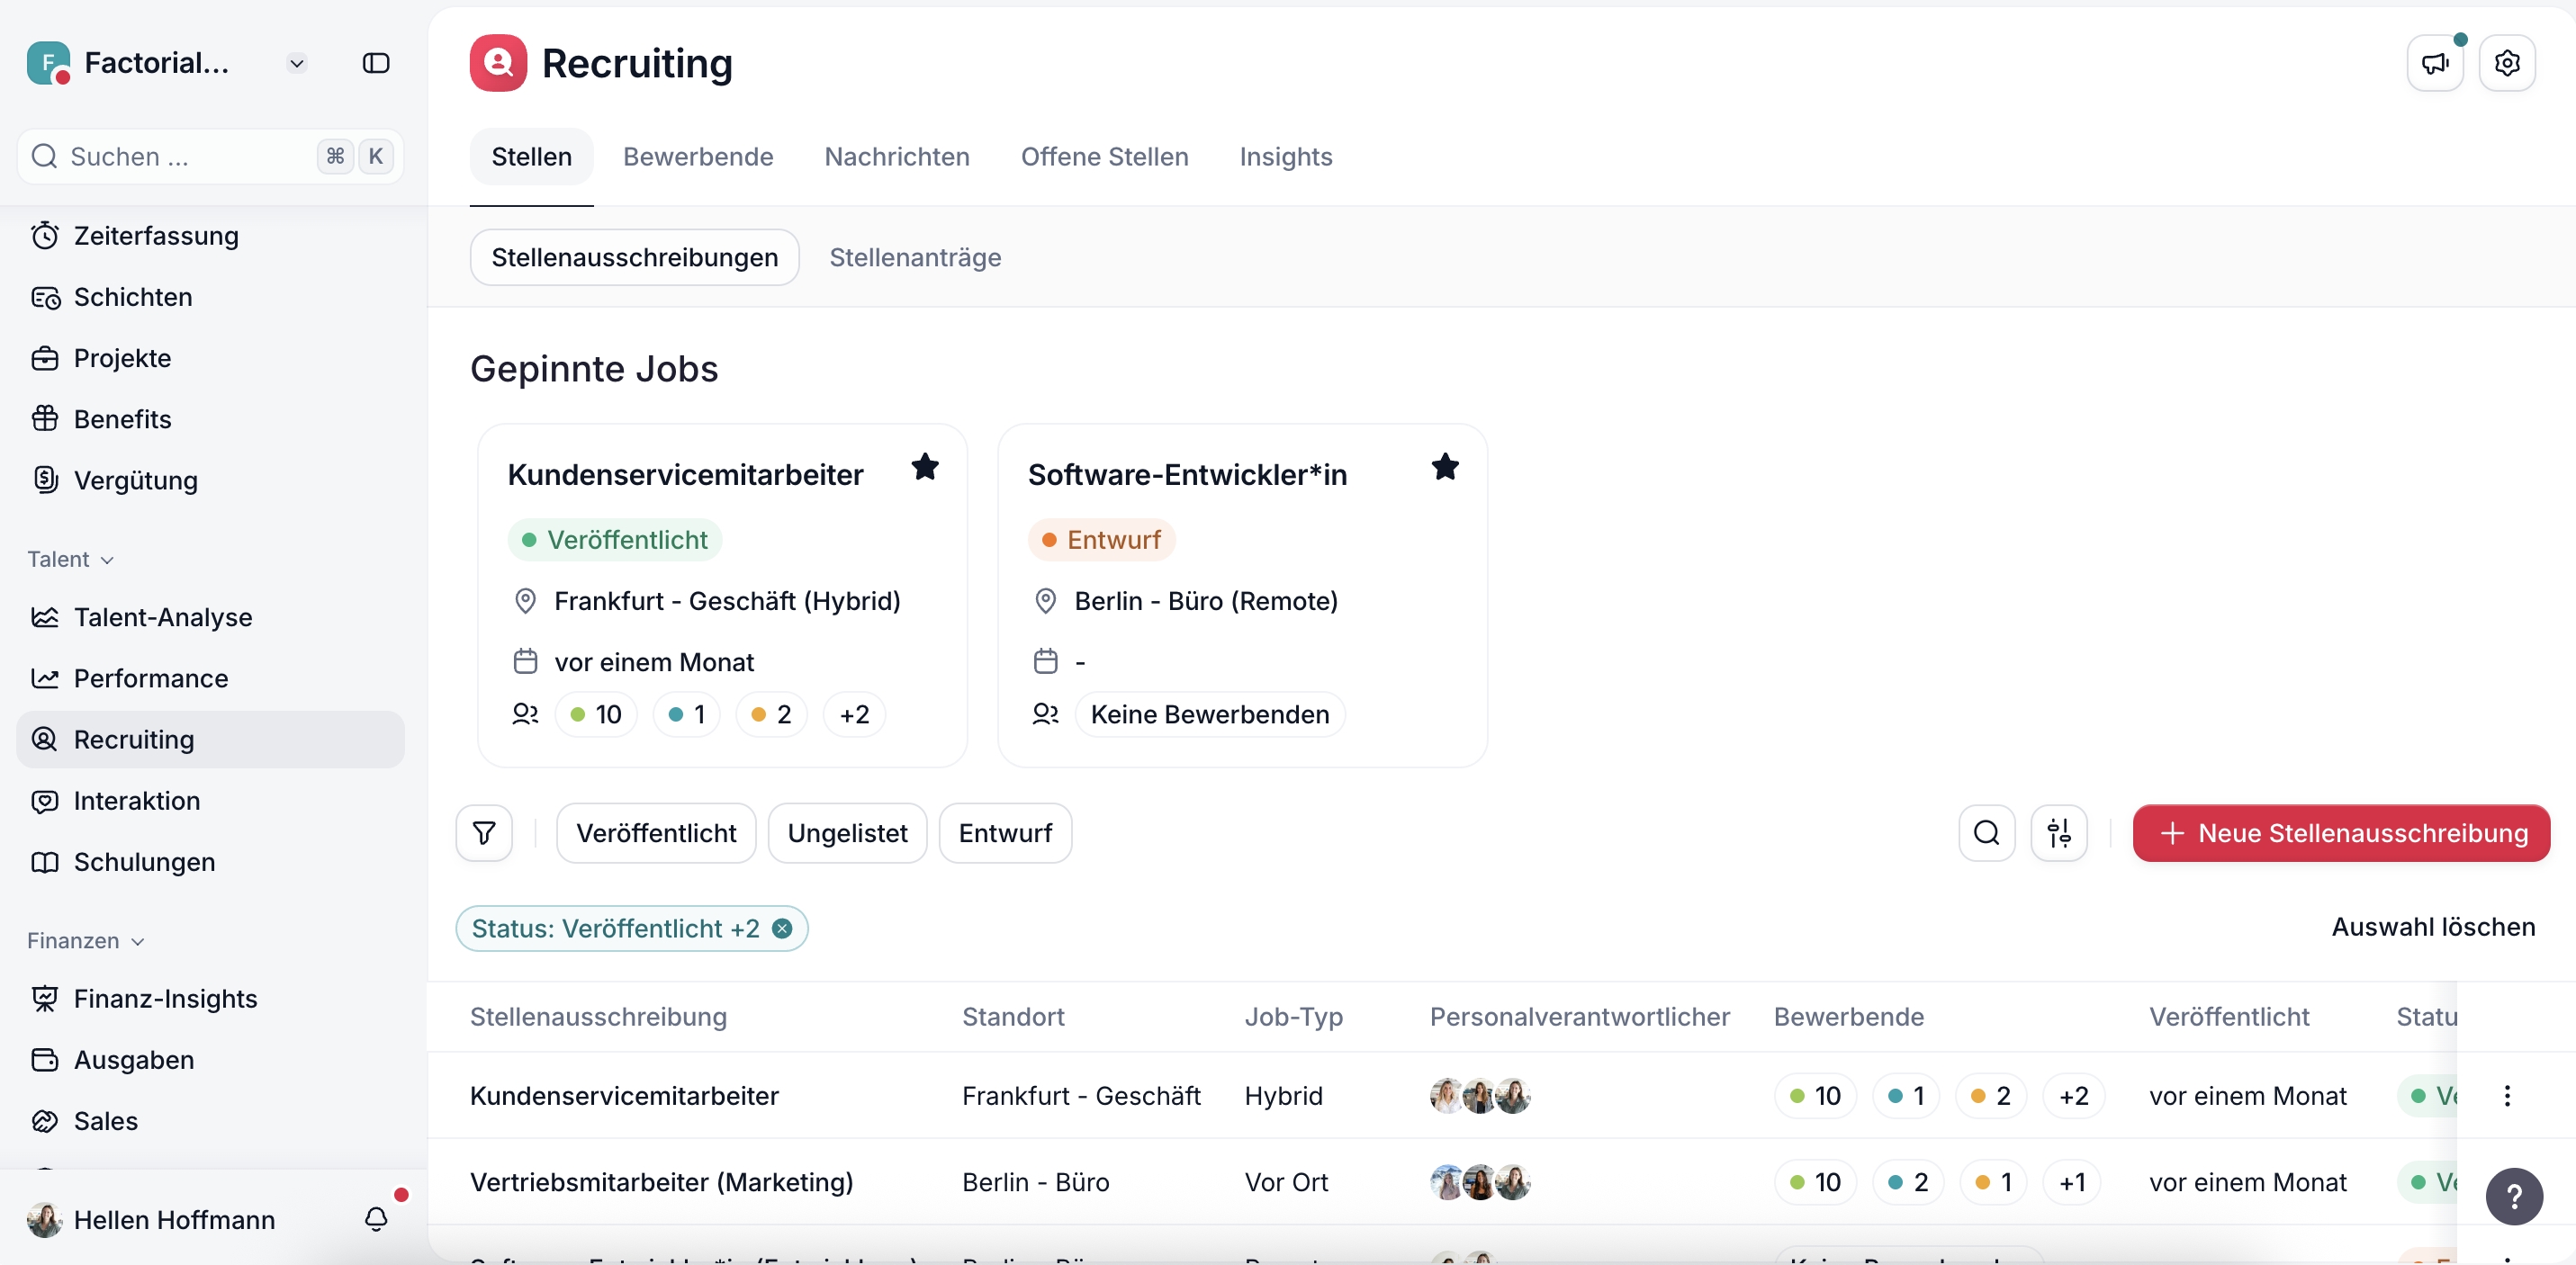Image resolution: width=2576 pixels, height=1265 pixels.
Task: Click the Suchen search field
Action: pos(180,156)
